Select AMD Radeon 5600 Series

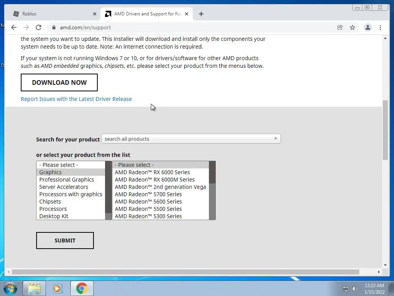160,201
